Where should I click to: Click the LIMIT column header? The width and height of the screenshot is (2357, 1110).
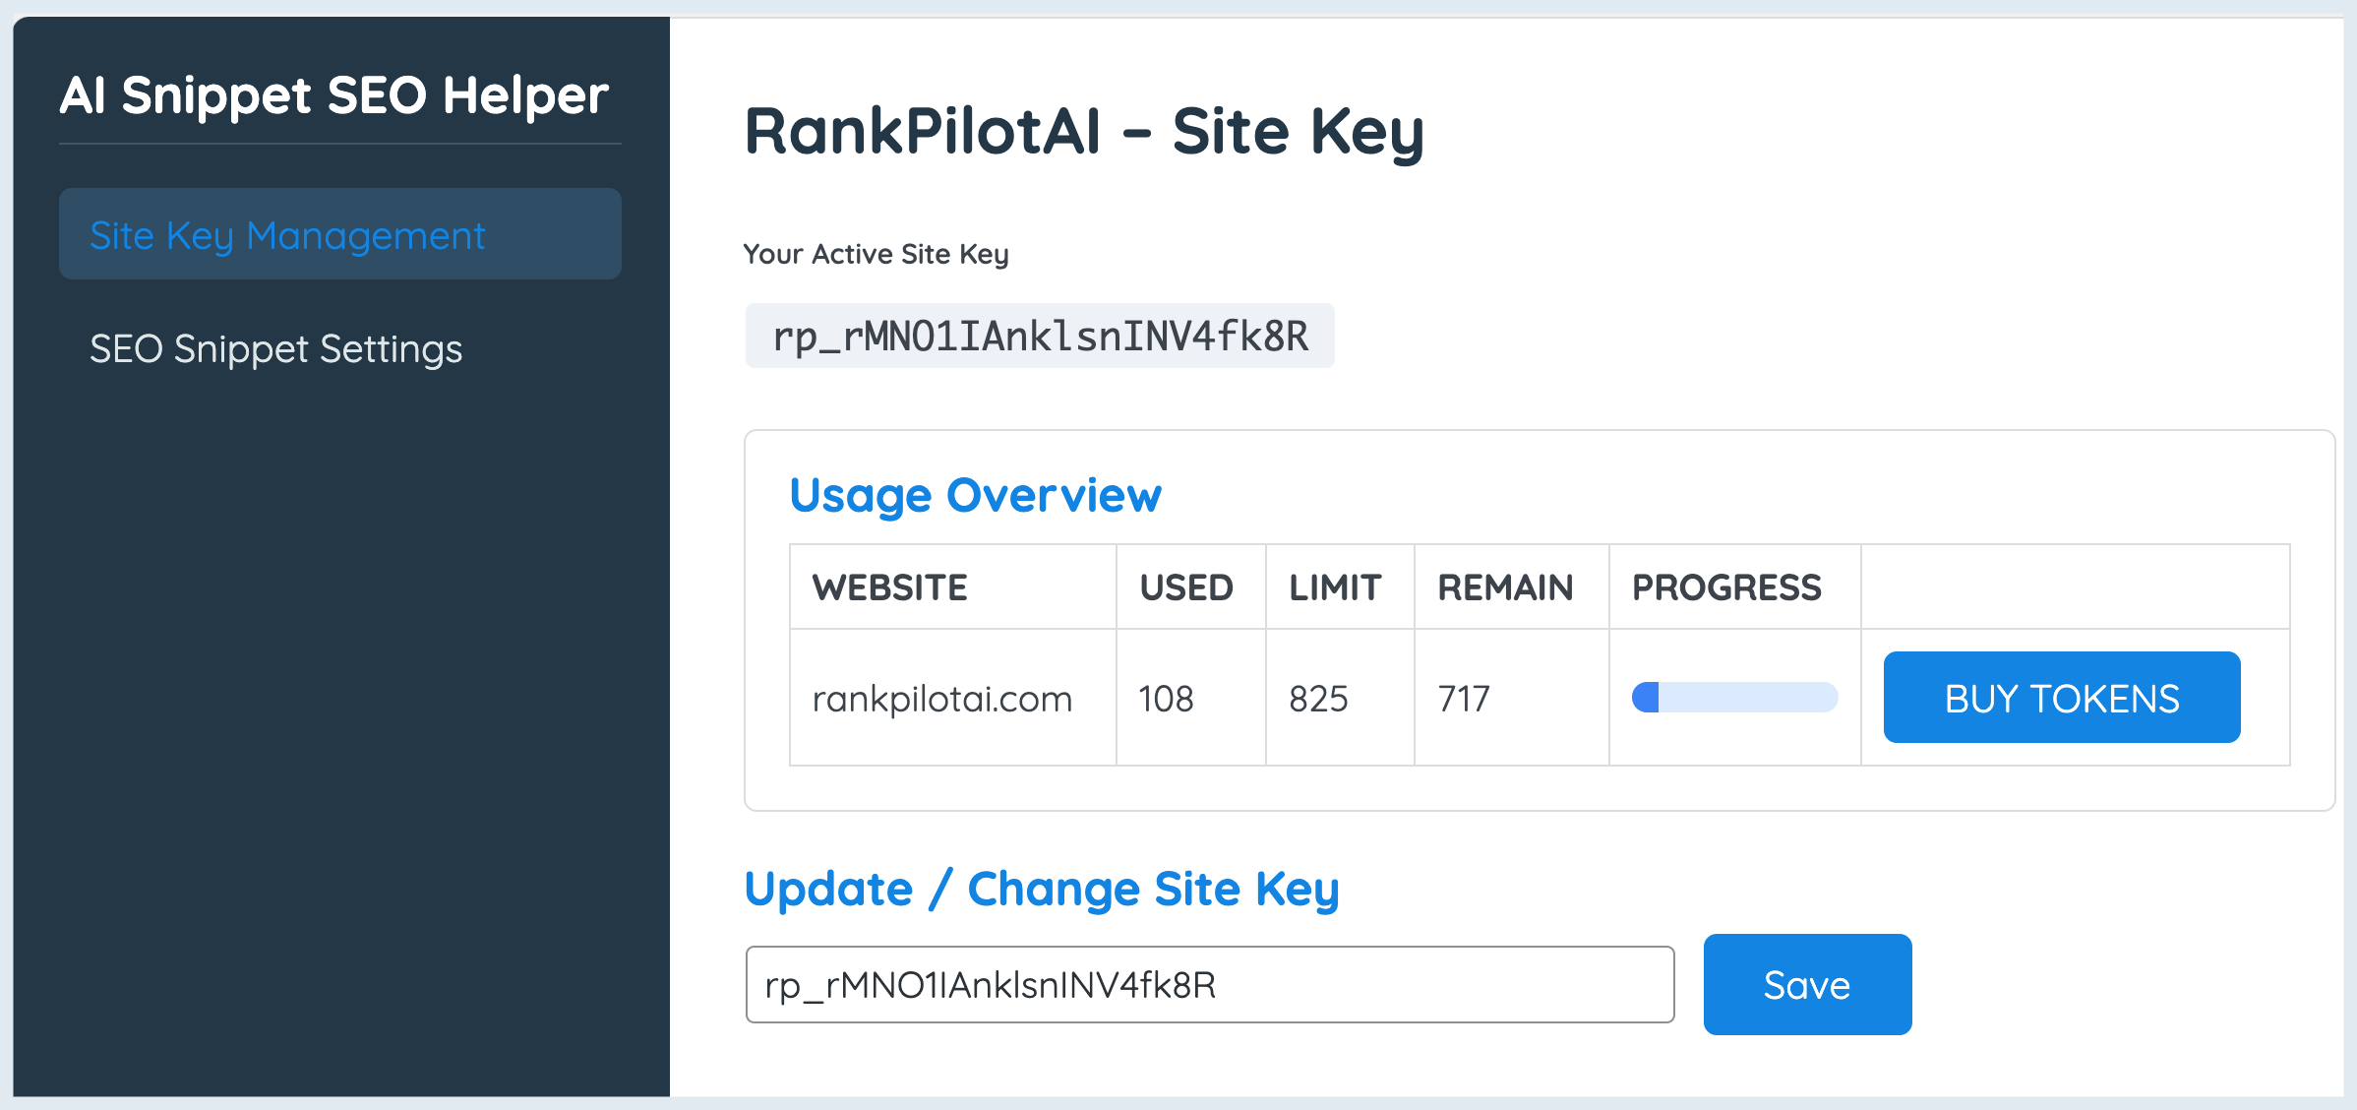(1335, 587)
